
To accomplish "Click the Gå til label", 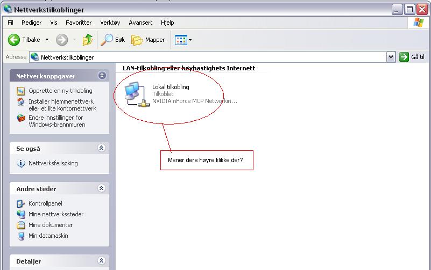I will click(418, 57).
